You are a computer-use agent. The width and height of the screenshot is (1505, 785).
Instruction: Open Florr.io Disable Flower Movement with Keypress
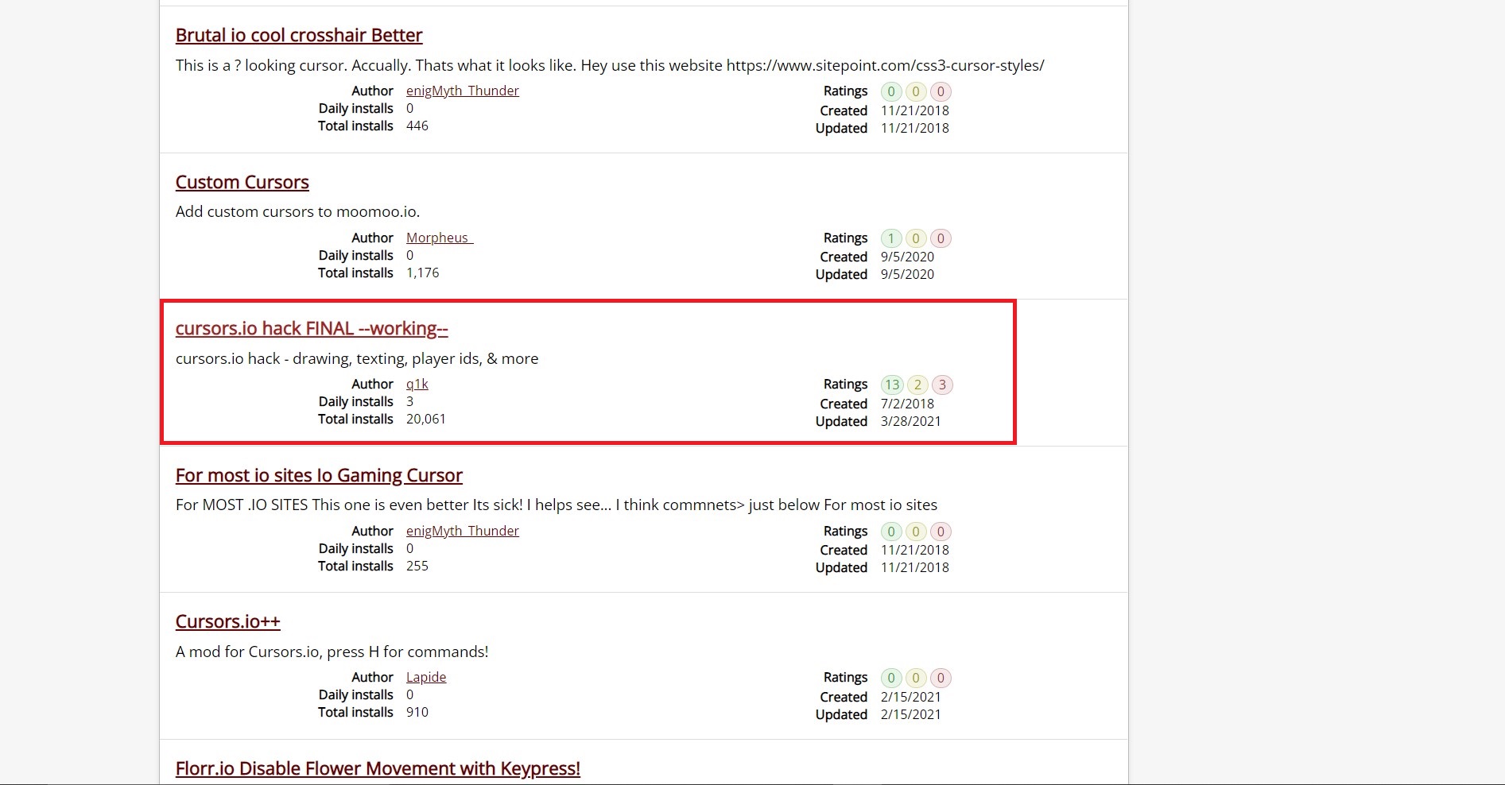(x=378, y=768)
